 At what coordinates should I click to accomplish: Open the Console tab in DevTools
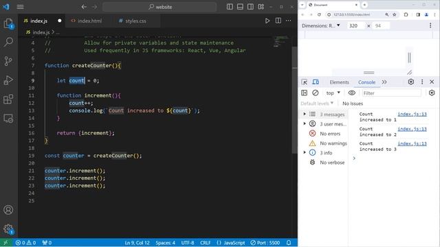(366, 82)
